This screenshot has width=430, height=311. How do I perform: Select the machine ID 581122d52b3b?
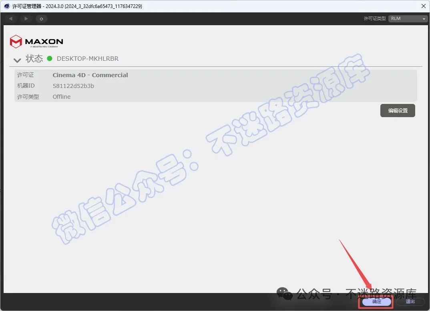pos(73,86)
